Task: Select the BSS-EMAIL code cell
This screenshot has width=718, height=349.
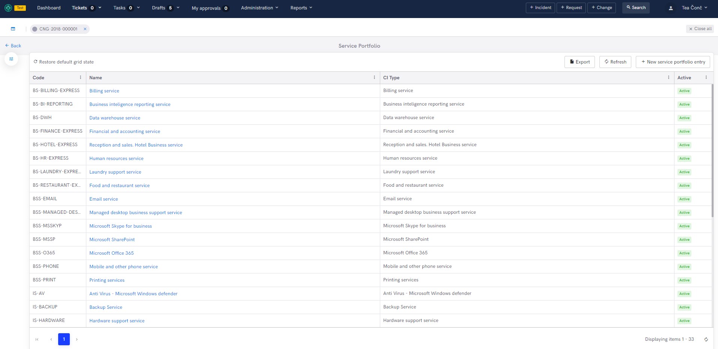Action: click(x=58, y=199)
